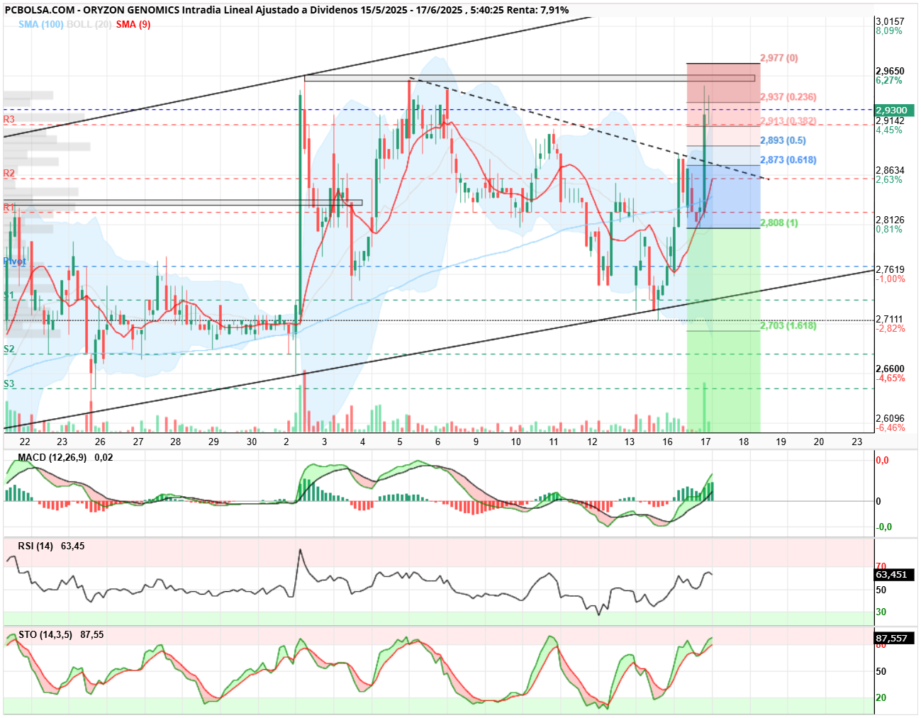Click the percentage label 6,27%
The width and height of the screenshot is (921, 718).
(x=889, y=80)
